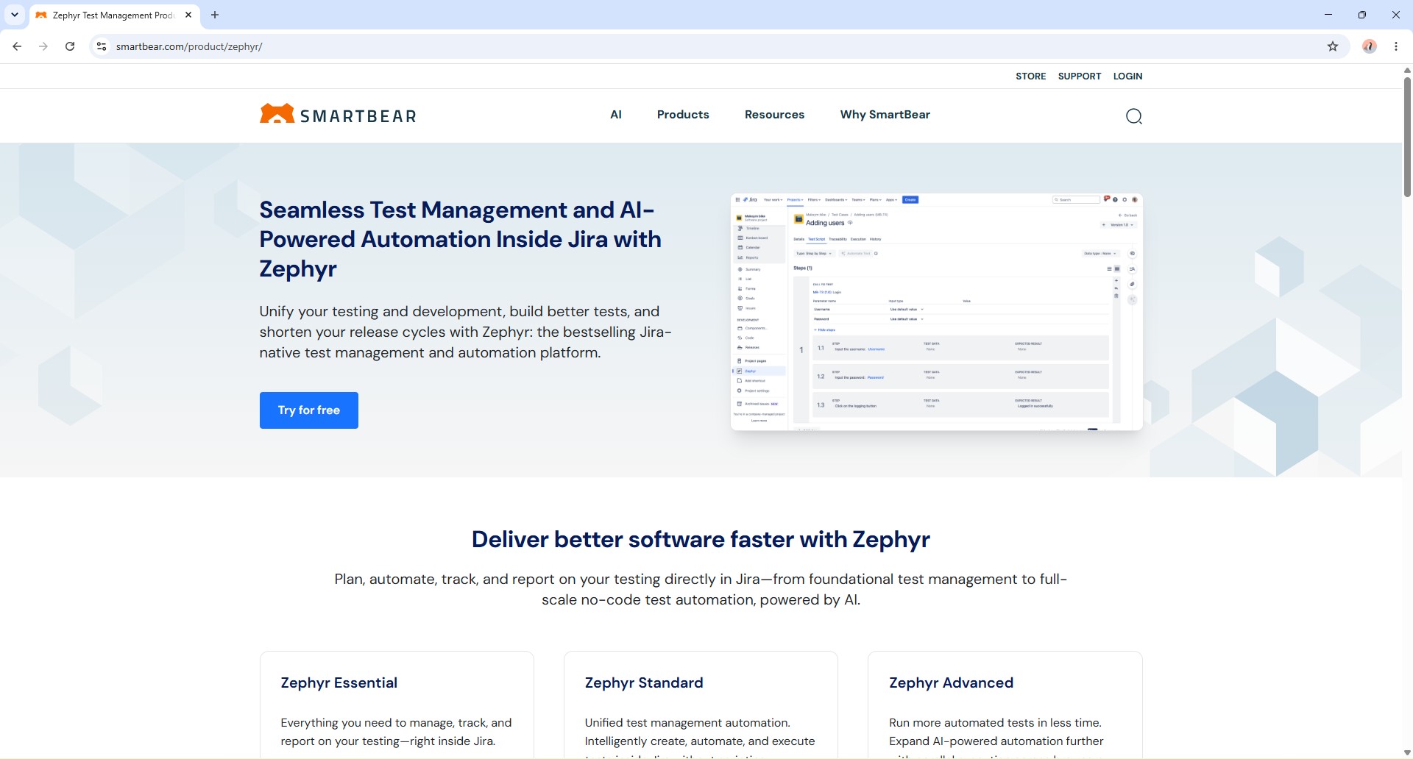Minimize the browser window
The height and width of the screenshot is (759, 1413).
point(1328,15)
